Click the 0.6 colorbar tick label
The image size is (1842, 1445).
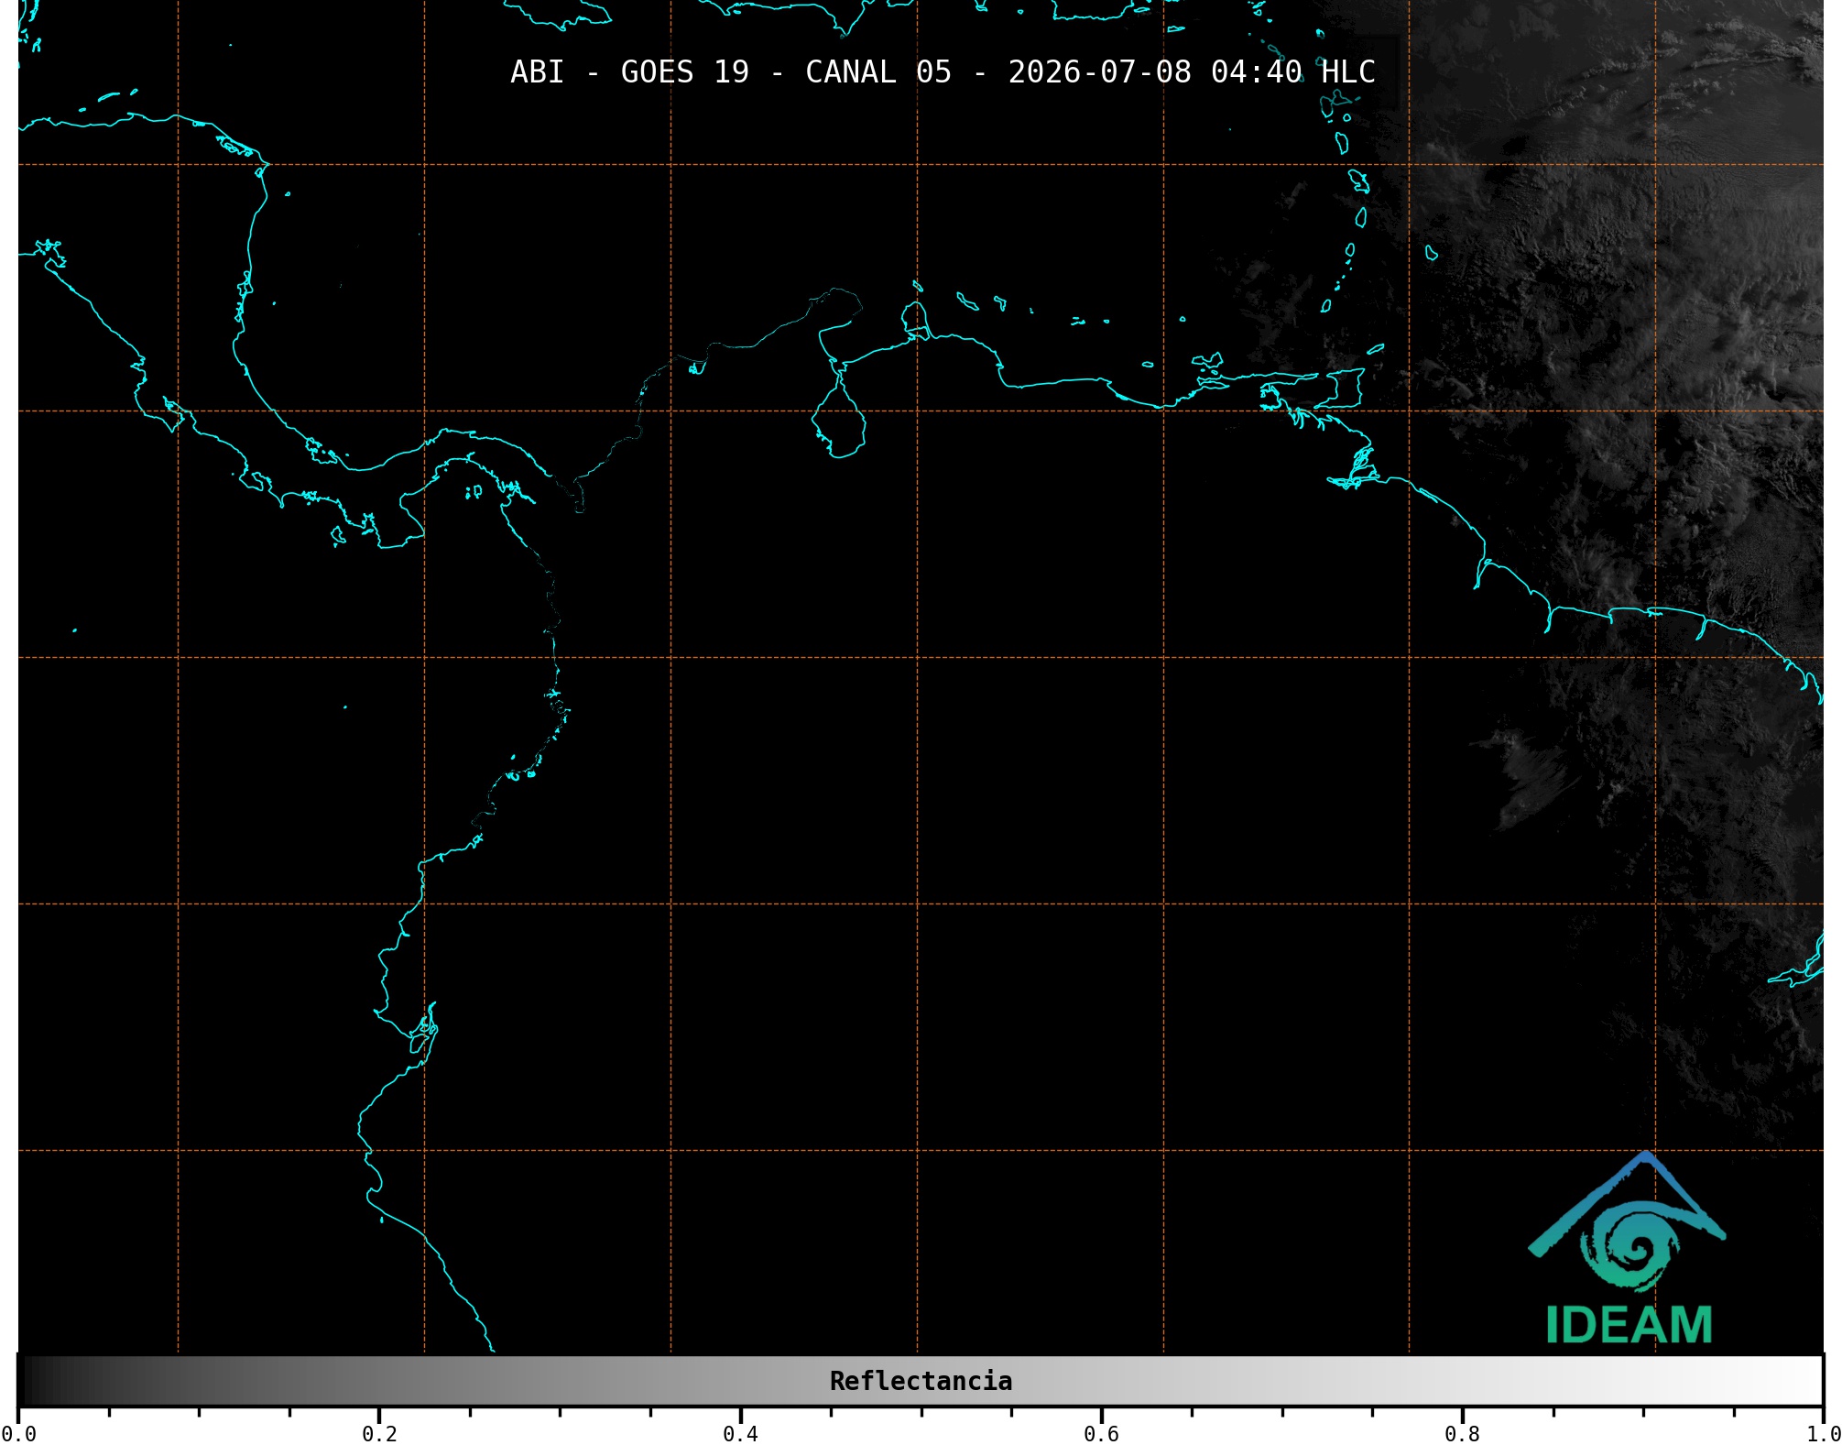1101,1433
